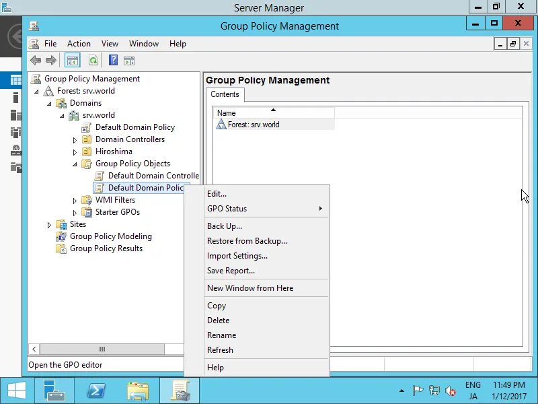Open the Window menu
Viewport: 538px width, 404px height.
[x=144, y=44]
